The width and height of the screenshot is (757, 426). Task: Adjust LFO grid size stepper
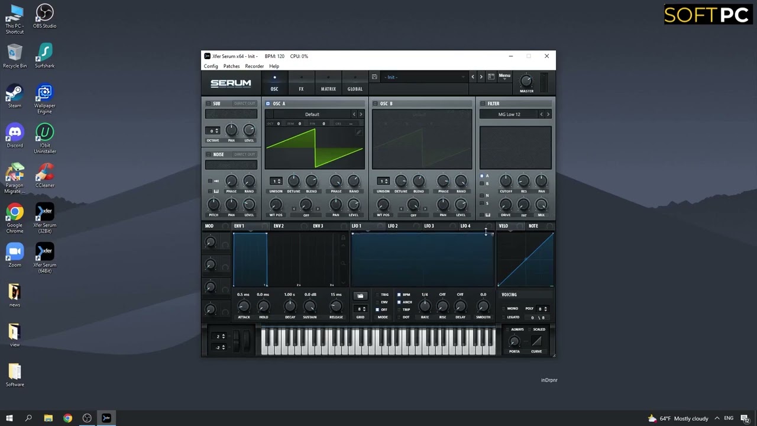pyautogui.click(x=360, y=309)
